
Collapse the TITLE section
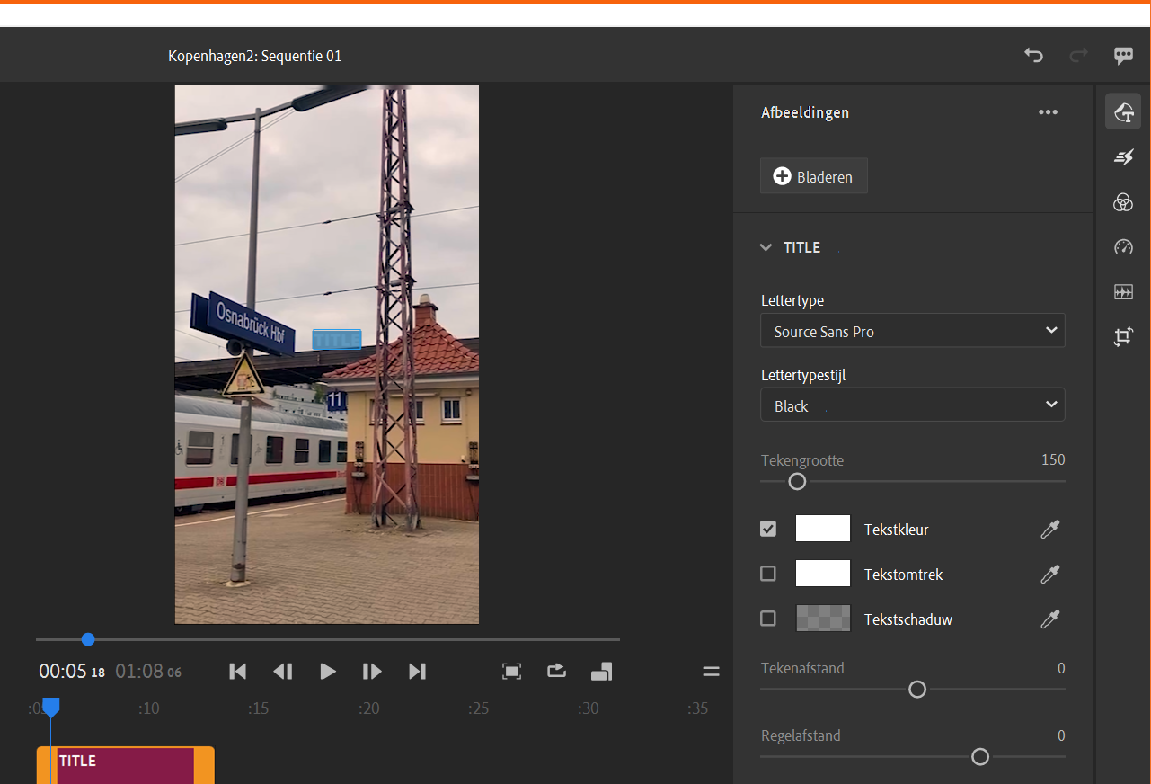pos(765,246)
